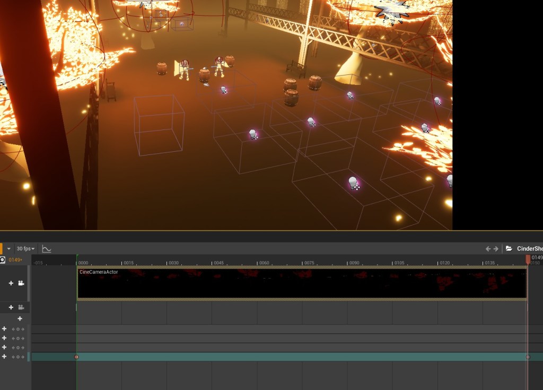Screen dimensions: 543x390
Task: Open the Sequencer curve editor
Action: point(47,249)
